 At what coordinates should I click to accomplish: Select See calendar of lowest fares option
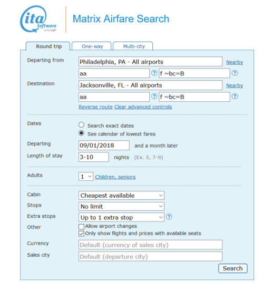pyautogui.click(x=81, y=133)
